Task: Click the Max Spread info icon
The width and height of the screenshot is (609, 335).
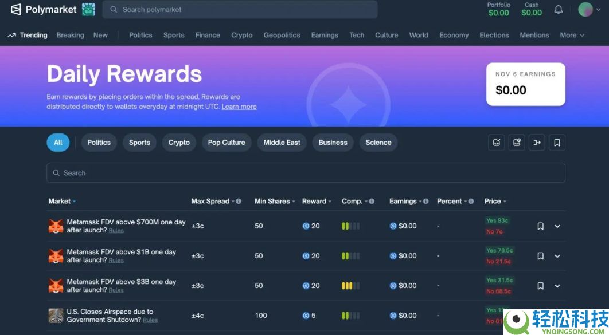Action: pos(239,202)
